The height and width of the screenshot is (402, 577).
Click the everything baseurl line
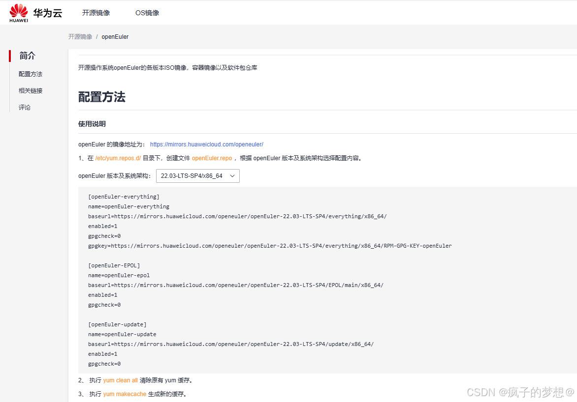click(x=237, y=216)
